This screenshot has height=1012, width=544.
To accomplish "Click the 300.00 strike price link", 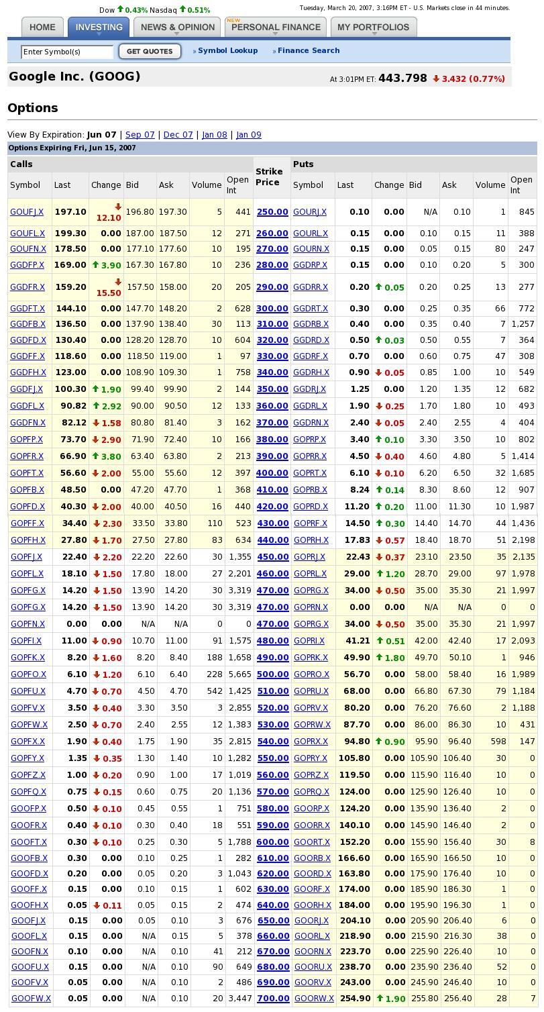I will point(272,309).
